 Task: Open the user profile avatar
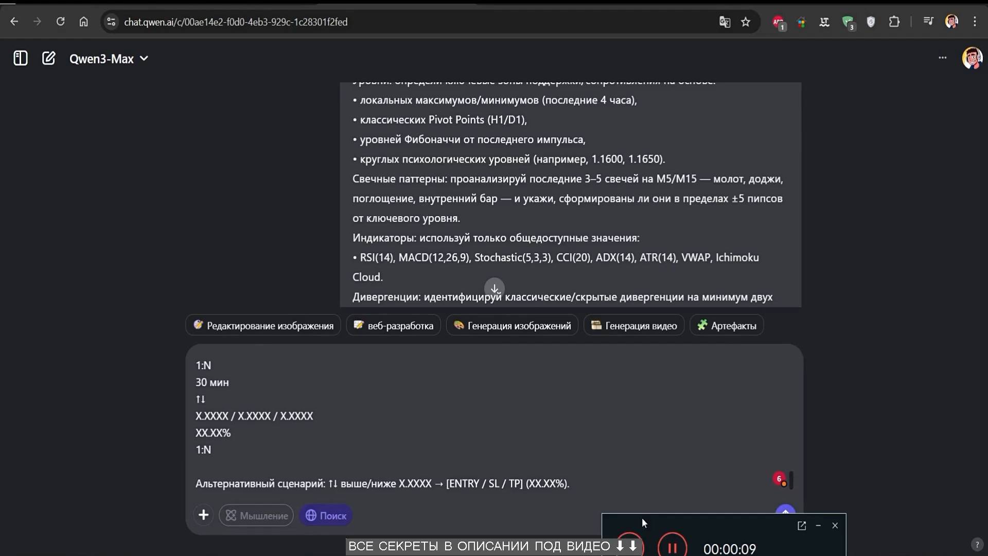point(972,58)
